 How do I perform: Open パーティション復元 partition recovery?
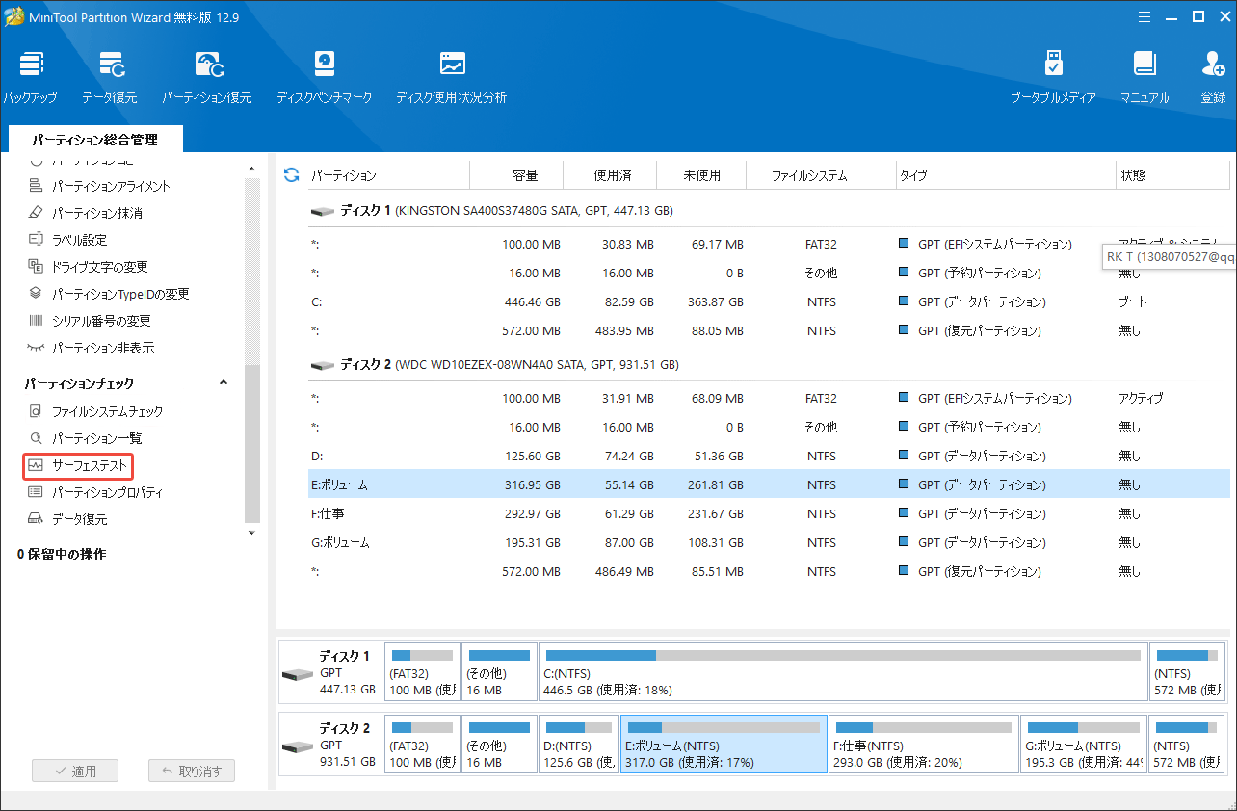206,77
